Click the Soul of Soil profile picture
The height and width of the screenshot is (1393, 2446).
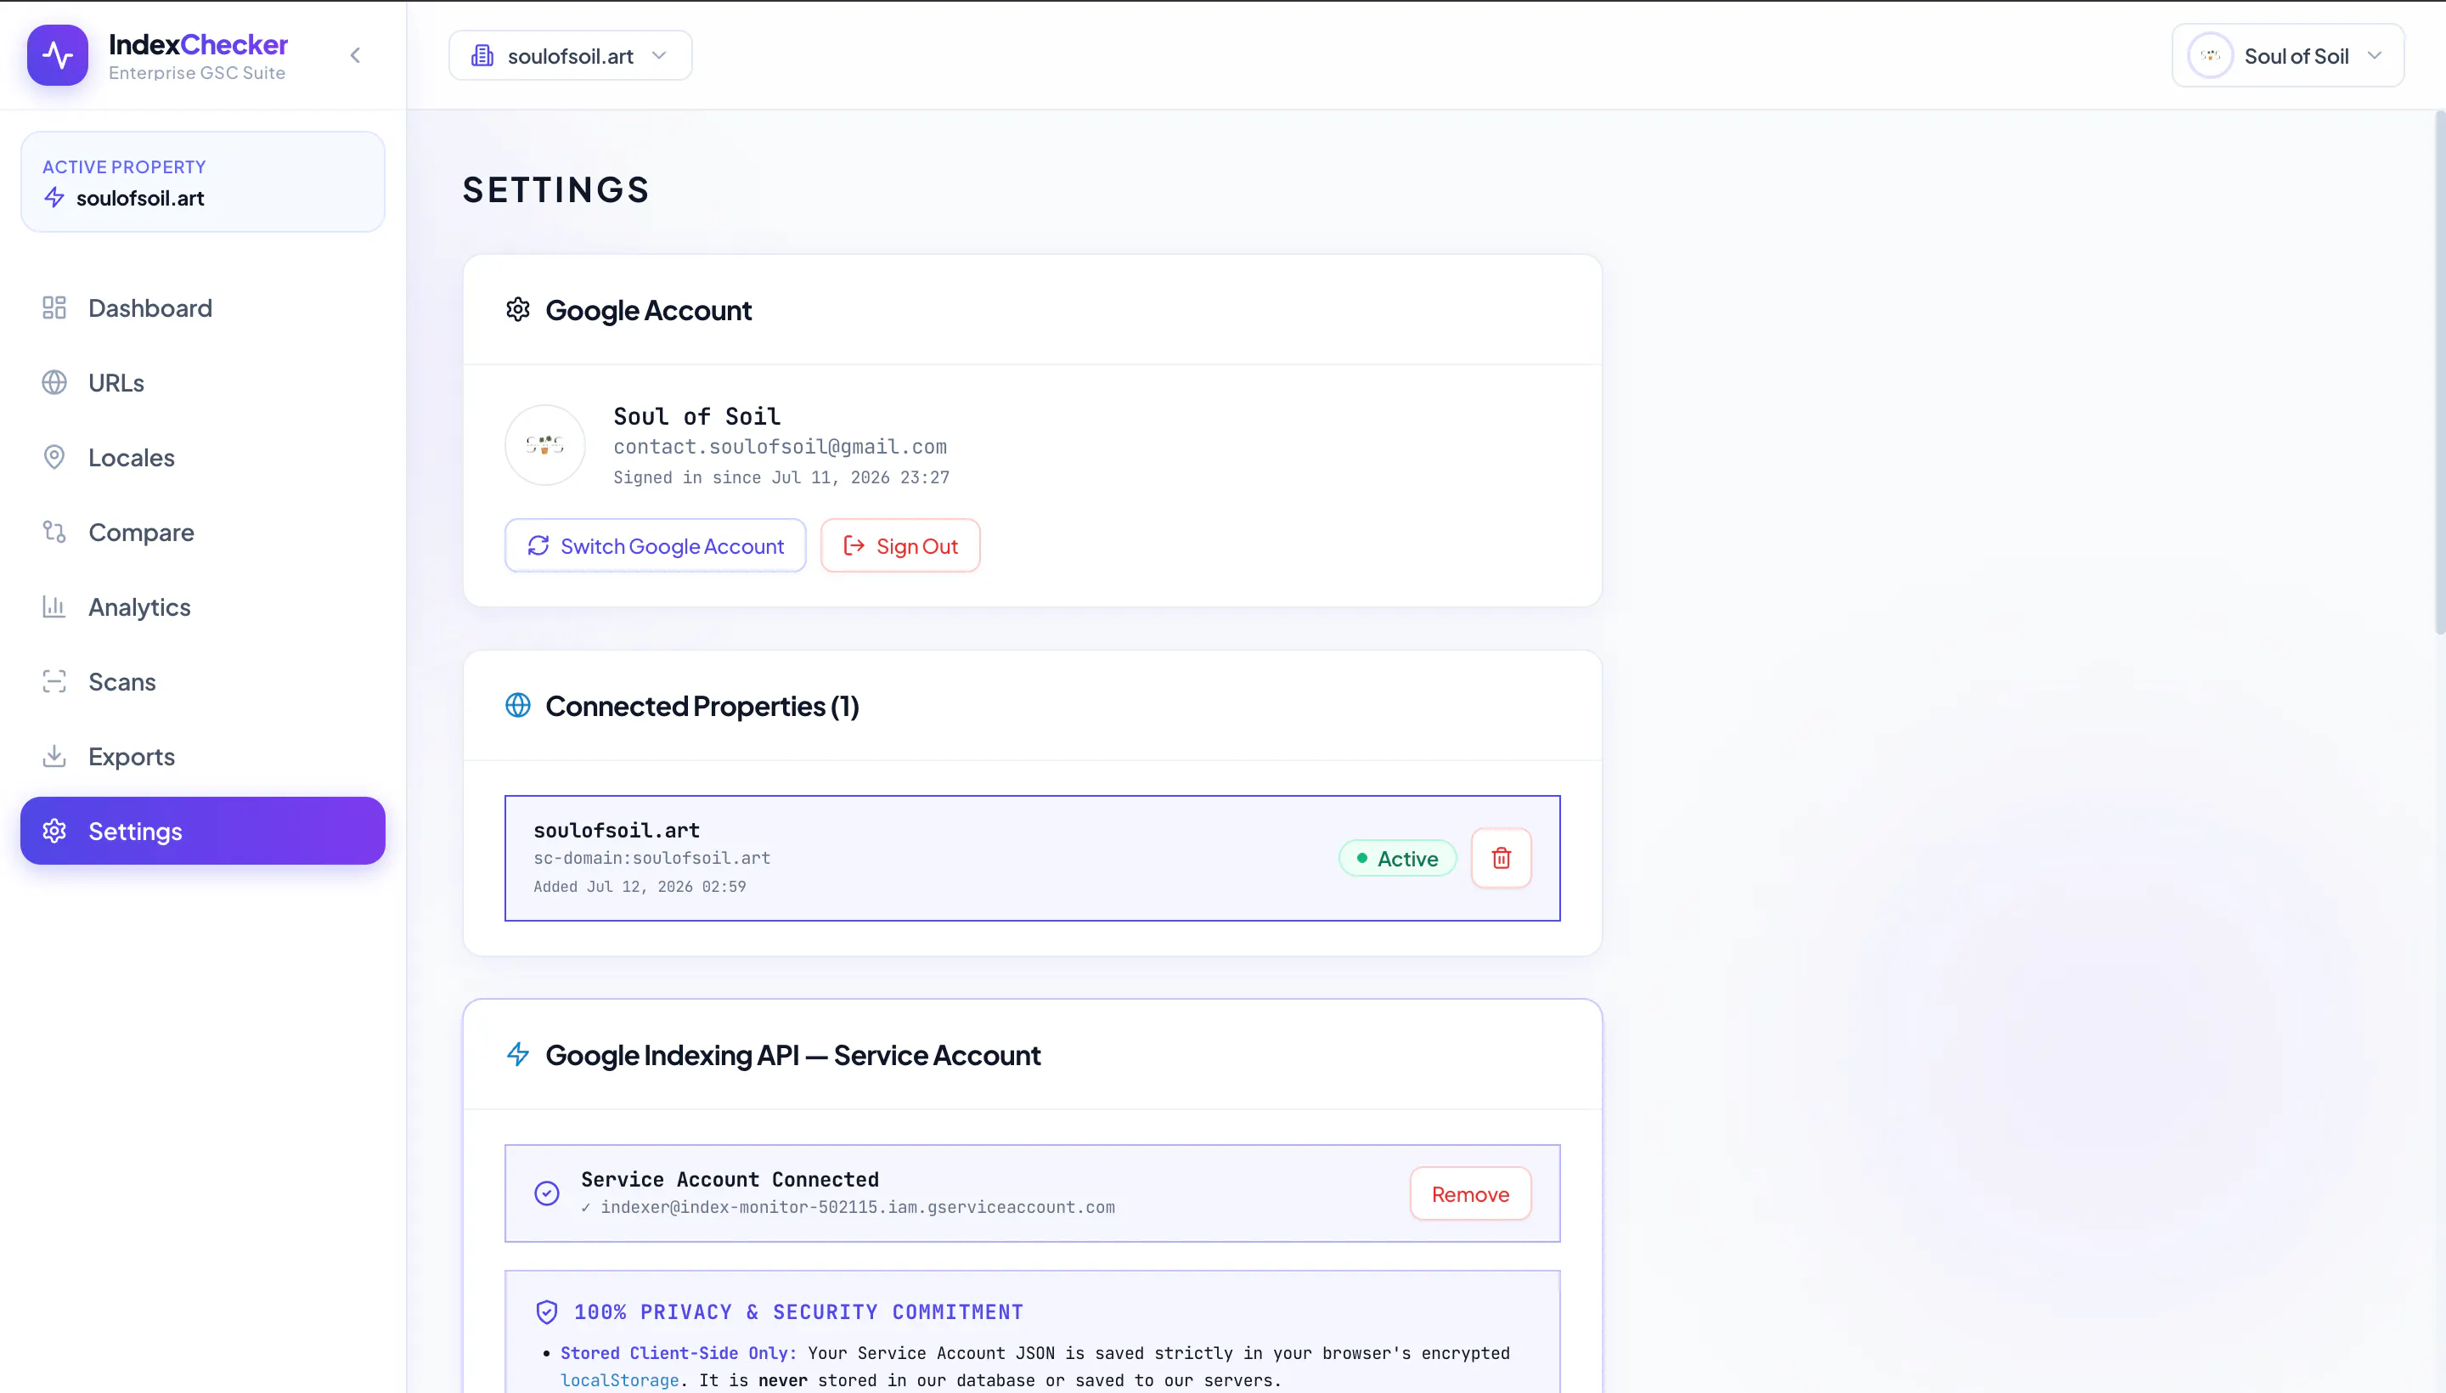(545, 445)
